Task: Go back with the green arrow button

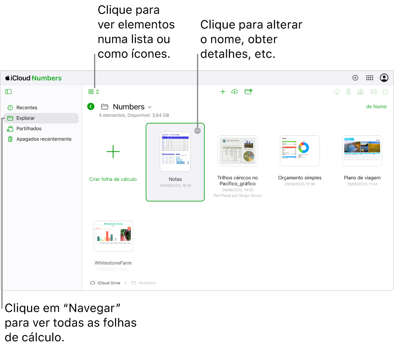Action: [91, 107]
